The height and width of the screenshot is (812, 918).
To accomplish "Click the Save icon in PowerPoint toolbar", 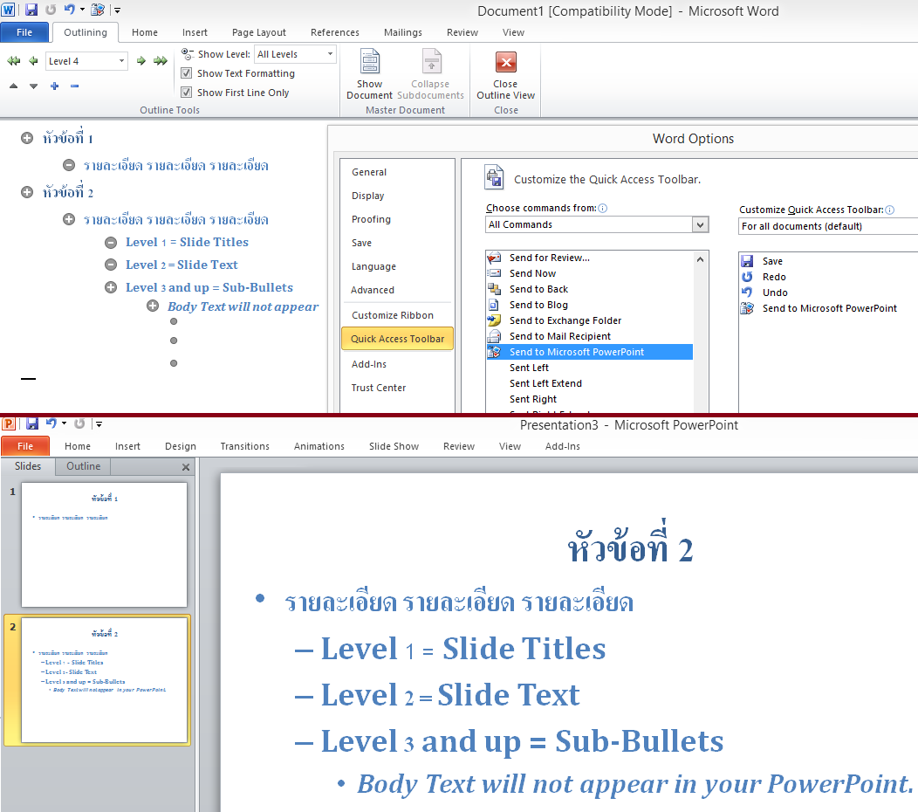I will [32, 423].
